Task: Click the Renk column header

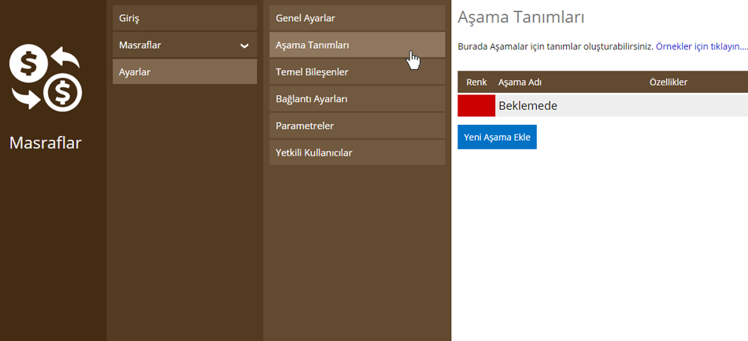Action: pyautogui.click(x=476, y=82)
